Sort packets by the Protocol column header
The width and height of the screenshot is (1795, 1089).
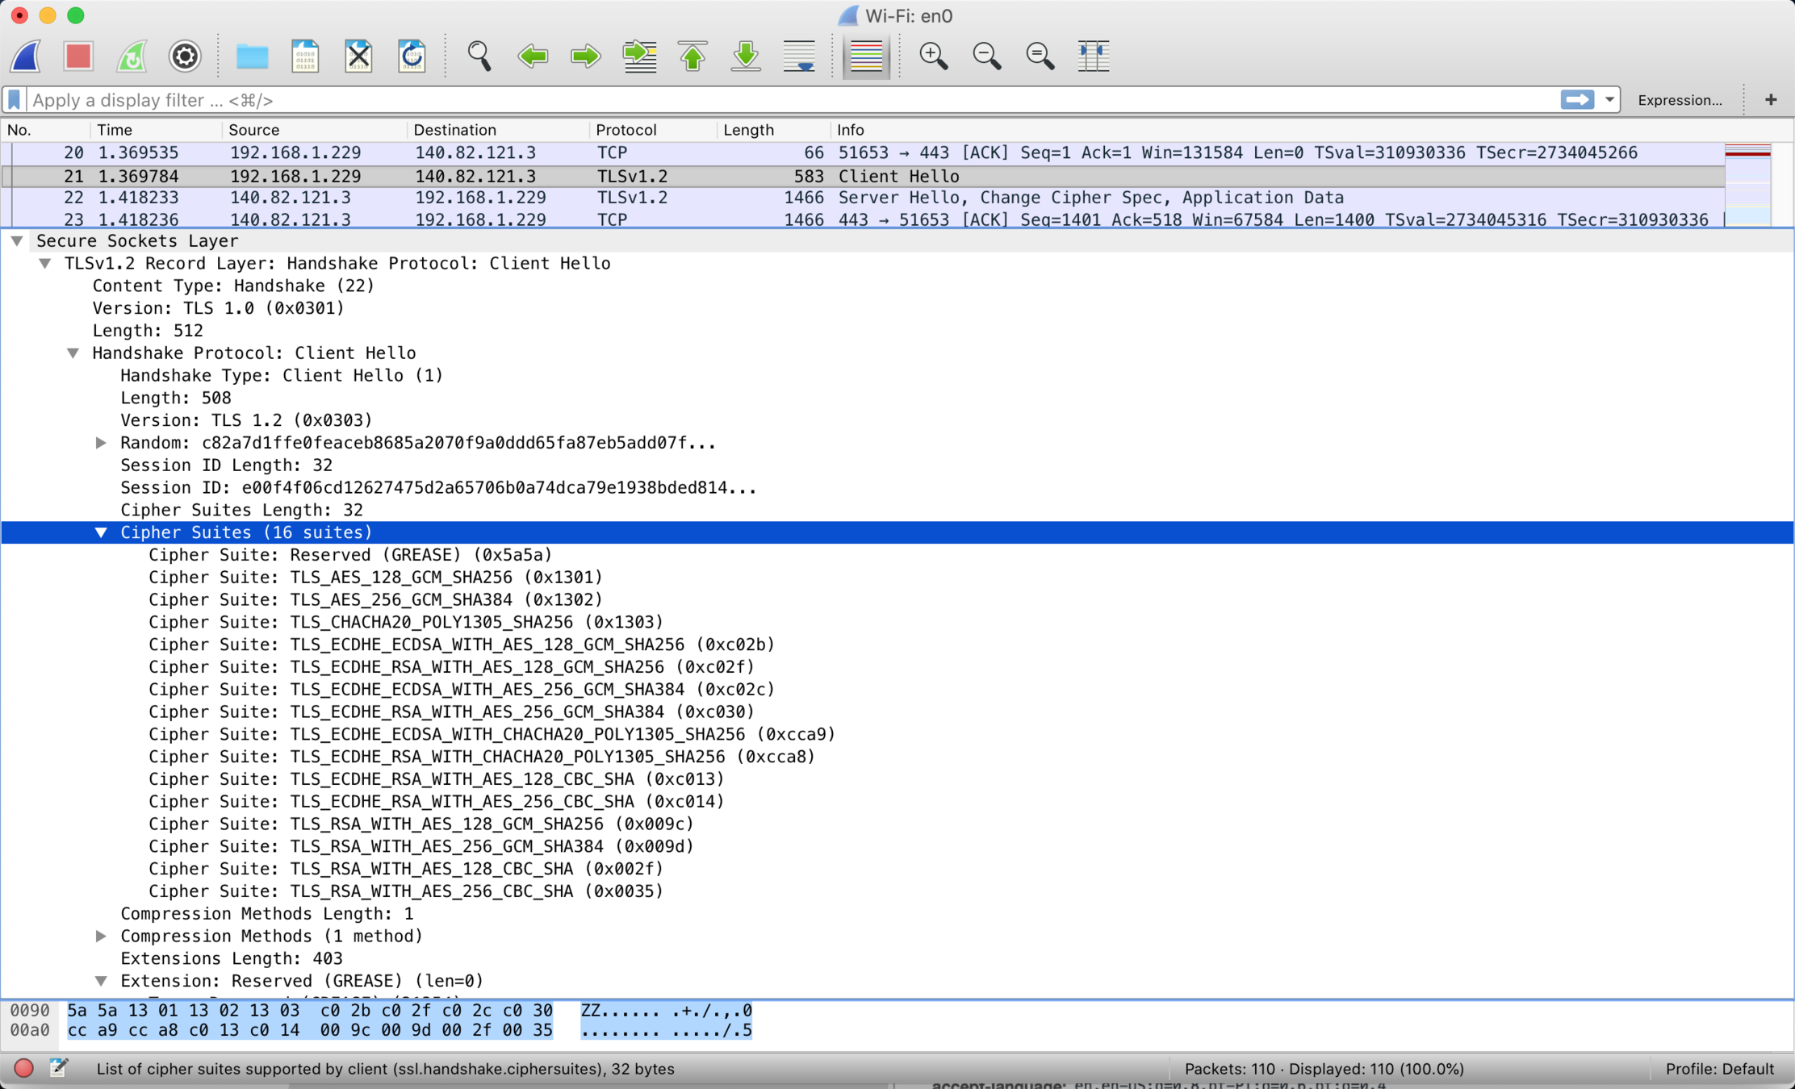(x=626, y=130)
